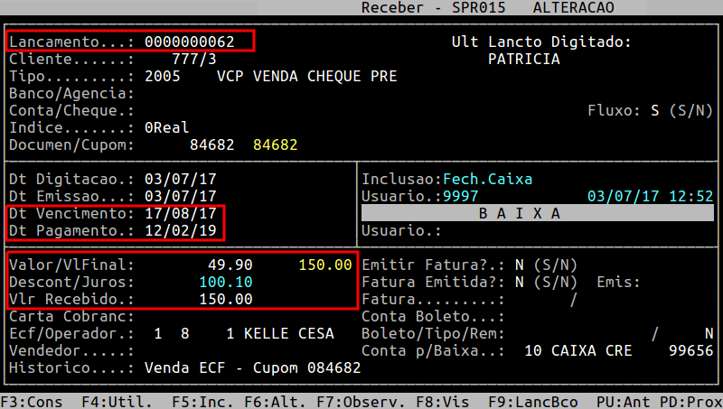The image size is (723, 409).
Task: Select the Descont/Juros value 100.10
Action: (226, 282)
